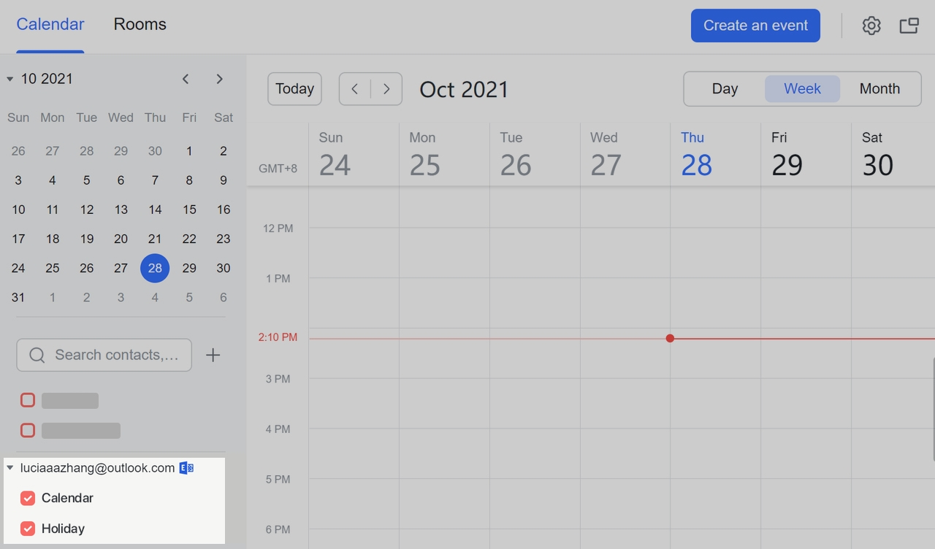Click the Create an event button
Viewport: 935px width, 549px height.
(x=755, y=25)
